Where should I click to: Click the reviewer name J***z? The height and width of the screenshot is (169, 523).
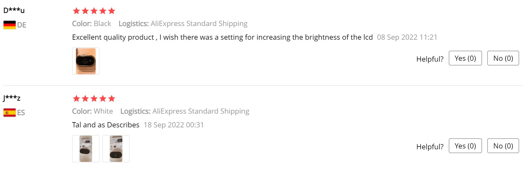point(12,98)
